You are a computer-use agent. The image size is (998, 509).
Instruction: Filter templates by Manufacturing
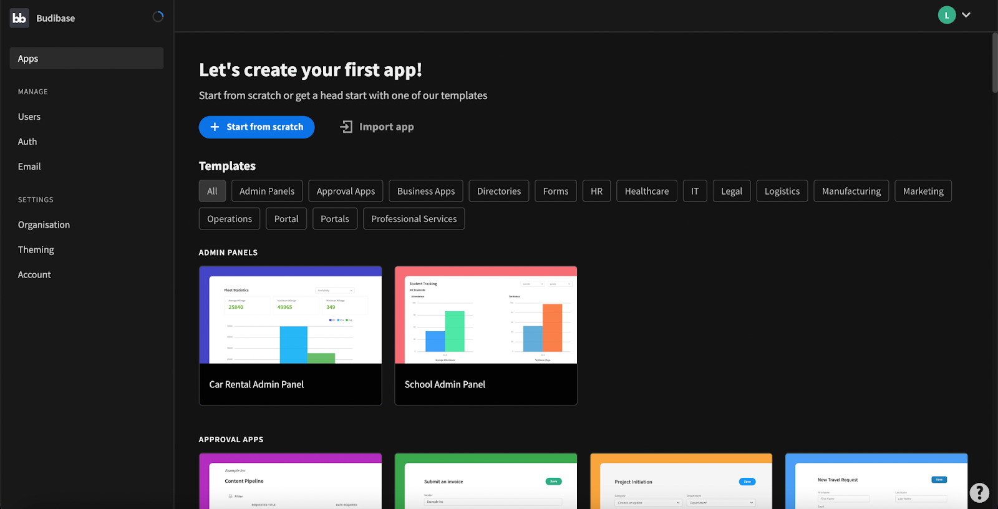point(851,191)
